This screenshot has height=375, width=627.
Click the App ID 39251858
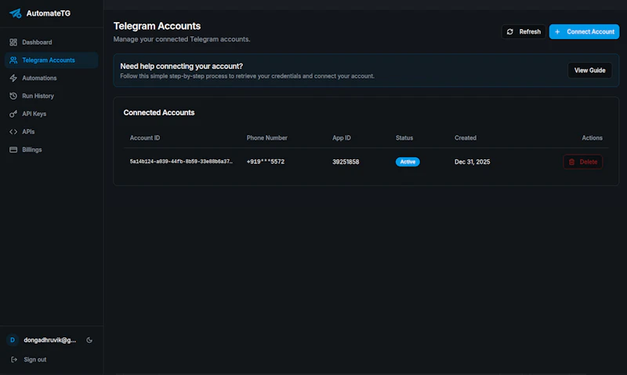coord(346,162)
